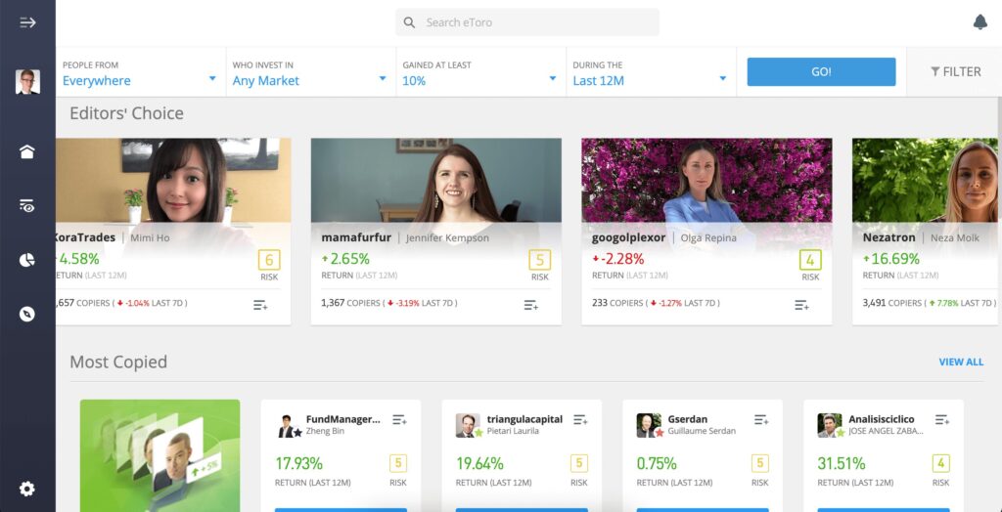Screen dimensions: 1002x512
Task: Click the risk score 4 badge of googolplexor
Action: [810, 260]
